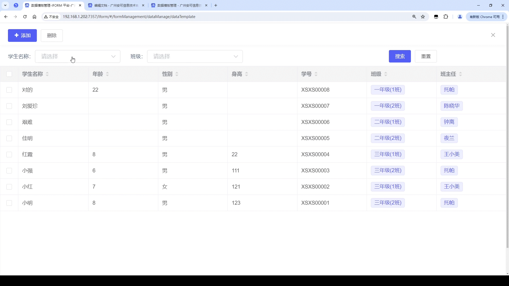The image size is (509, 286).
Task: Click the X icon to close panel
Action: tap(493, 35)
